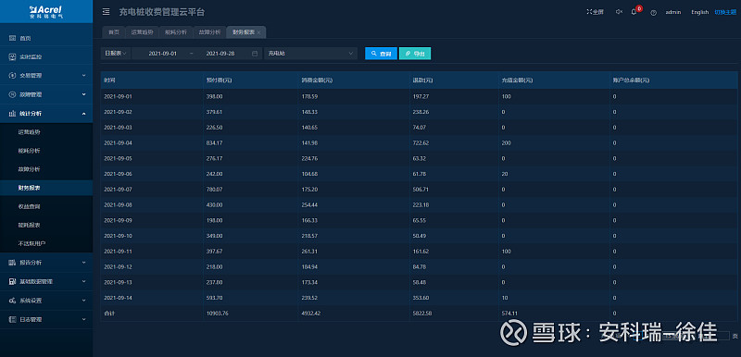Viewport: 741px width, 357px height.
Task: Switch to the 首页 tab
Action: click(113, 32)
